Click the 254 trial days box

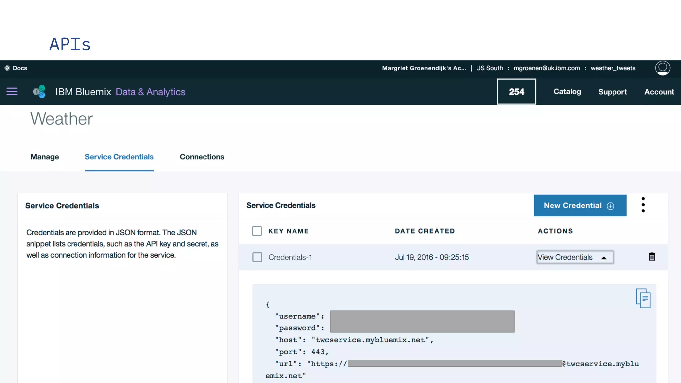click(x=516, y=92)
